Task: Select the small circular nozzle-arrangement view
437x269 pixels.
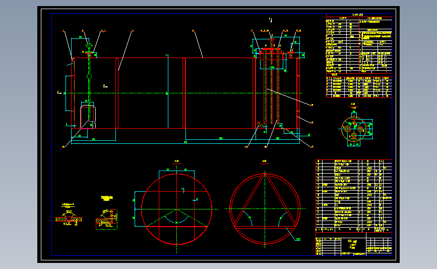Action: tap(354, 129)
